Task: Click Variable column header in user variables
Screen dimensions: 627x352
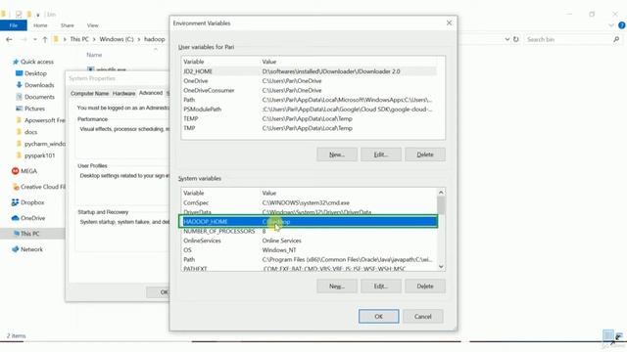Action: [194, 62]
